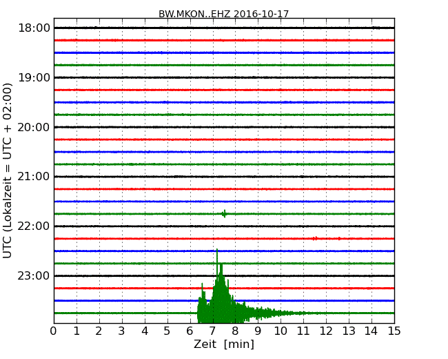Click the x-axis tick label 13
The image size is (448, 359).
349,331
